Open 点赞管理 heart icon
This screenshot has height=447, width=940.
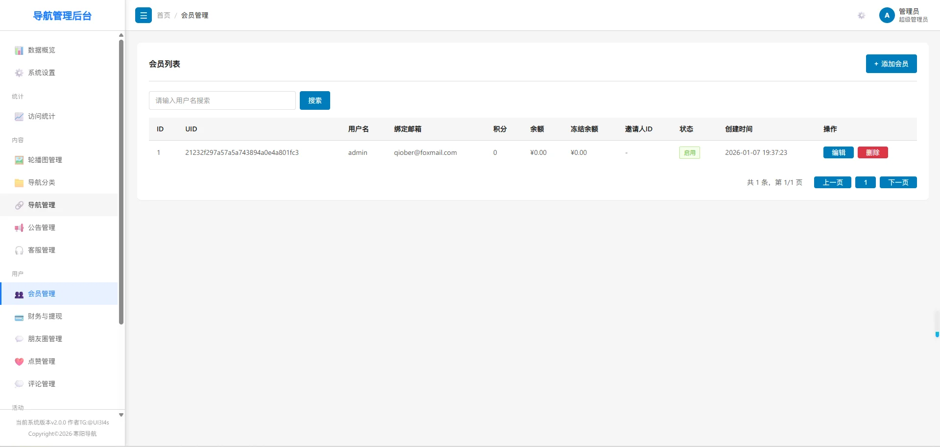[x=19, y=362]
